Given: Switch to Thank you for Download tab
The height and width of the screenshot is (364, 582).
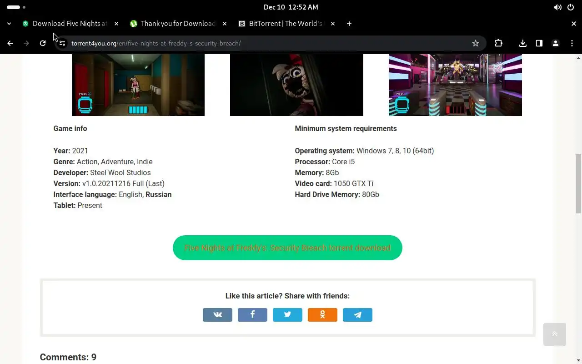Looking at the screenshot, I should click(x=178, y=24).
